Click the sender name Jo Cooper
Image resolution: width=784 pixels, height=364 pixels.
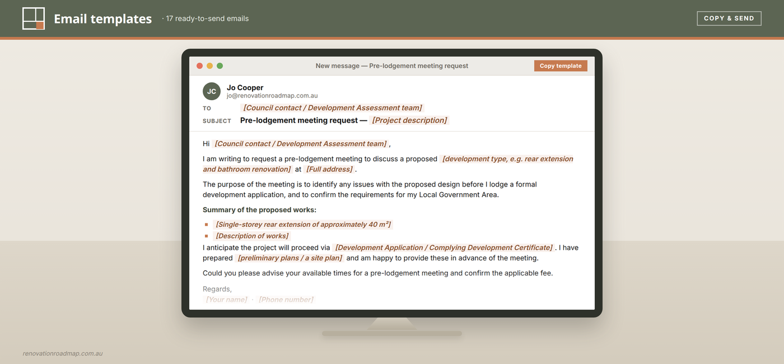(245, 87)
